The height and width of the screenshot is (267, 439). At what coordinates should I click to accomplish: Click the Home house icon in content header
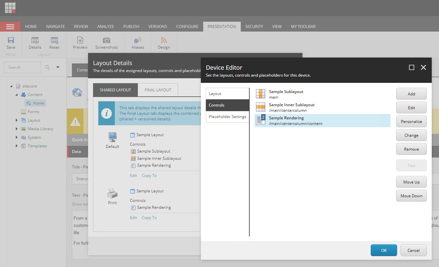pos(77,92)
